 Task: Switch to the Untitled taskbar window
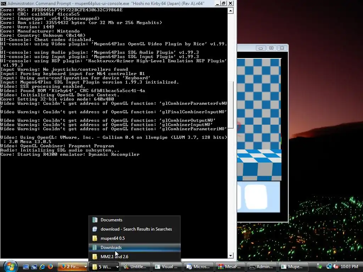pos(136,267)
